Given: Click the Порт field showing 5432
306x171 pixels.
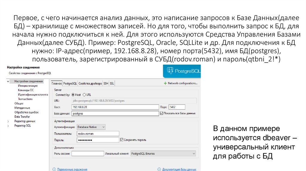Looking at the screenshot, I should [x=177, y=107].
